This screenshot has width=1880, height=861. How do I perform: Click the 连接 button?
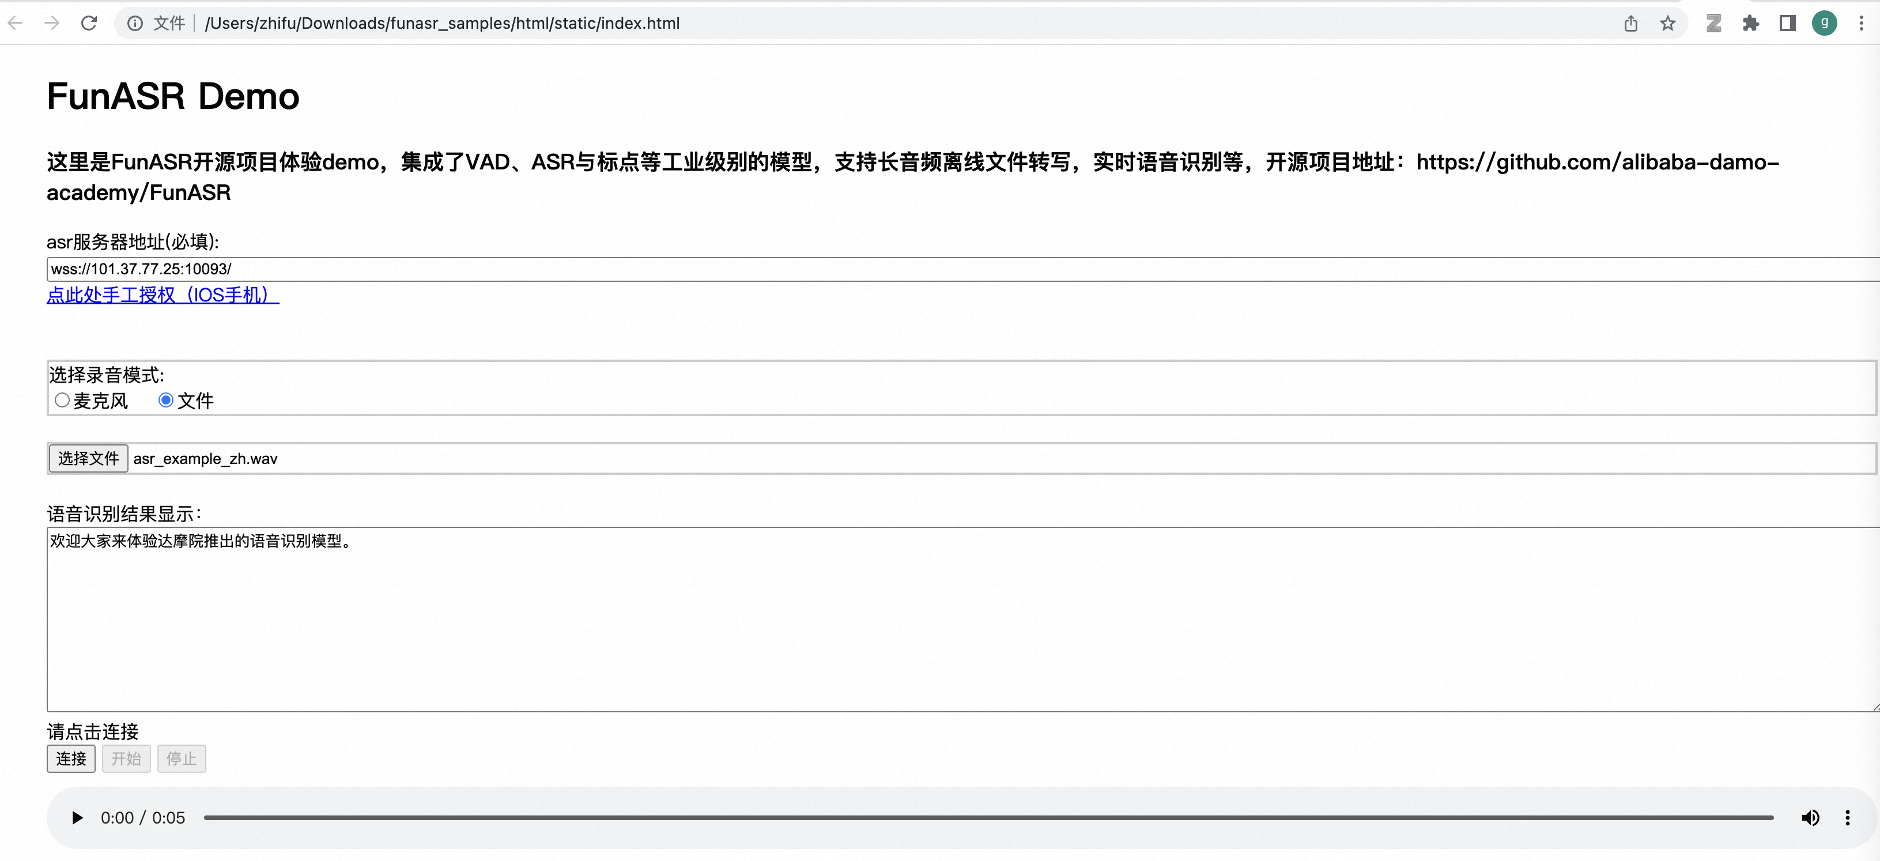[x=71, y=758]
